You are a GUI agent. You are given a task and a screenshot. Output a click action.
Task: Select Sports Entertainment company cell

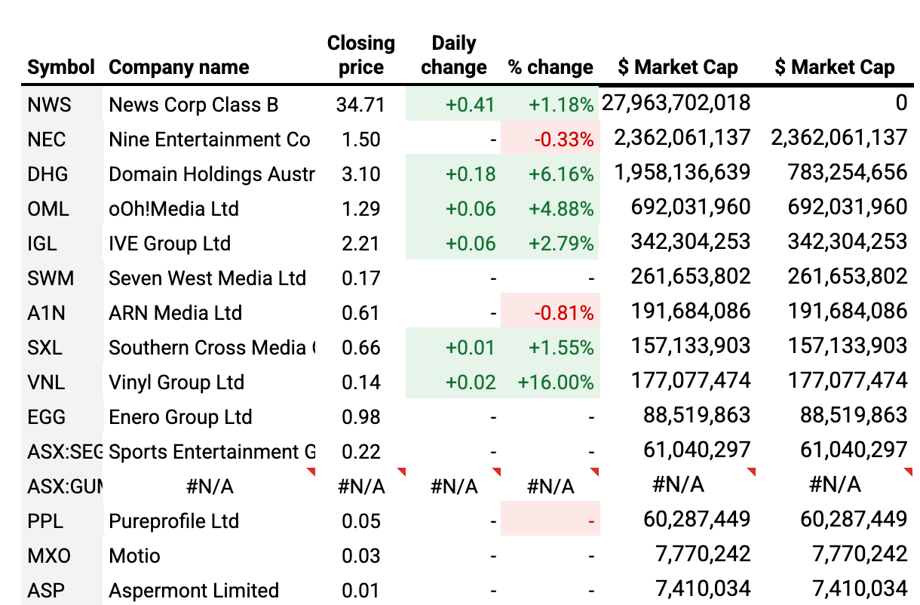click(x=210, y=451)
